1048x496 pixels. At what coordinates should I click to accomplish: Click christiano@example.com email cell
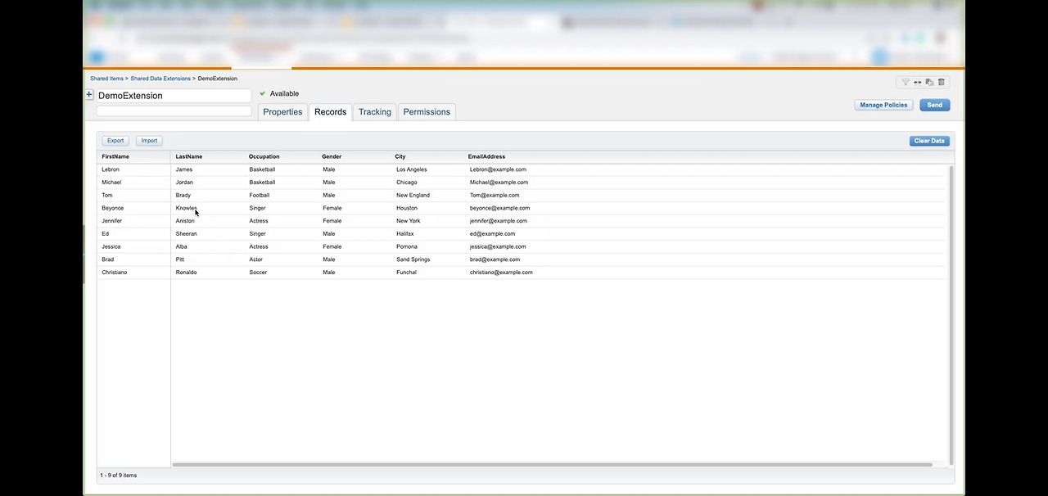pos(501,273)
